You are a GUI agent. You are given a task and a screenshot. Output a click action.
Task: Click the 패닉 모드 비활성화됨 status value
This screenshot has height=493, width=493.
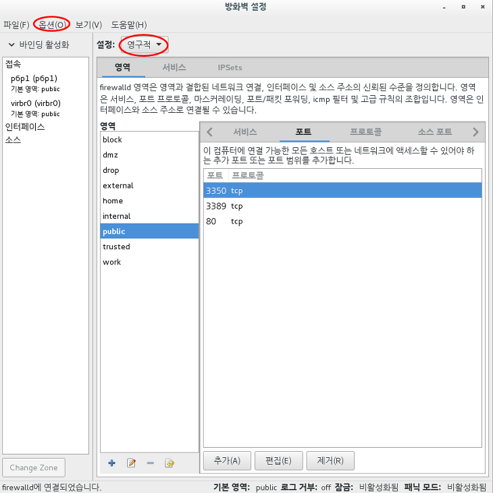pyautogui.click(x=467, y=488)
